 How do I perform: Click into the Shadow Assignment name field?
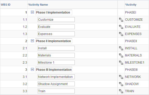click(56, 84)
